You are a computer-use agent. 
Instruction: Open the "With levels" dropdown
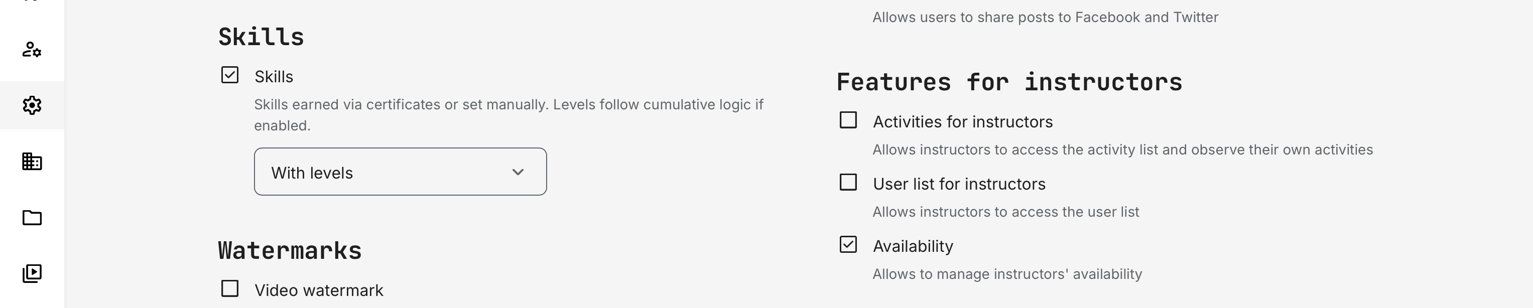coord(400,173)
